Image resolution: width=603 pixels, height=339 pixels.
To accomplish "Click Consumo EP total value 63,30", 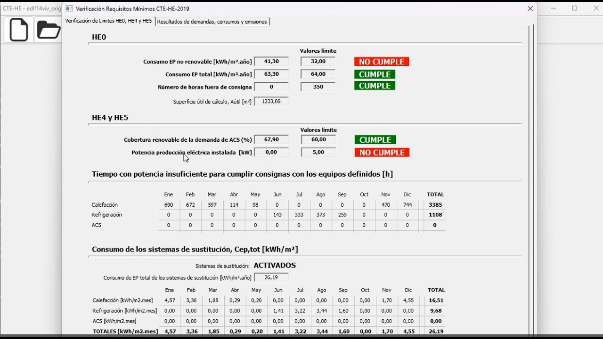I will 271,74.
